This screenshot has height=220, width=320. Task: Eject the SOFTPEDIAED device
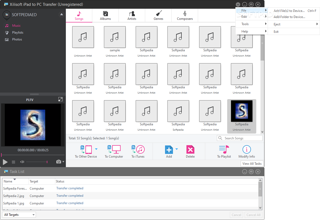62,15
